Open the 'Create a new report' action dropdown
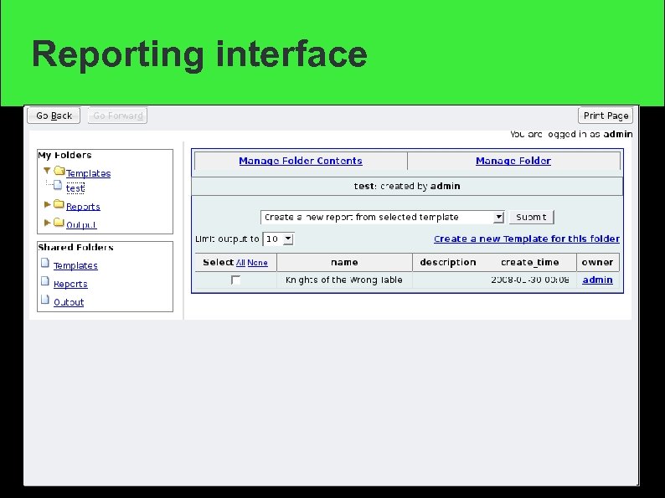The height and width of the screenshot is (498, 665). [382, 218]
